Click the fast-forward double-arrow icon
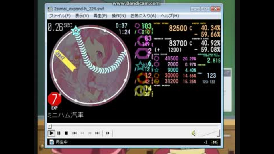Screen dimensions: 274x154 point(90,133)
